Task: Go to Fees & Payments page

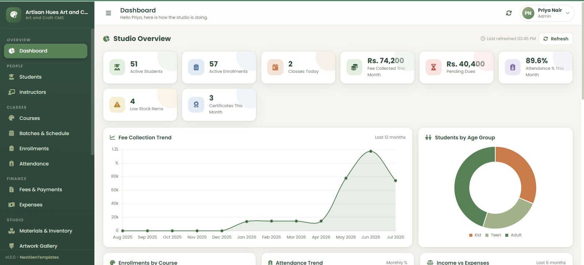Action: (46, 190)
